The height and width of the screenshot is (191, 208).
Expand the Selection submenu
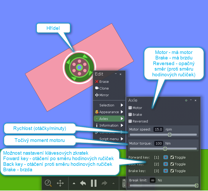click(x=109, y=105)
